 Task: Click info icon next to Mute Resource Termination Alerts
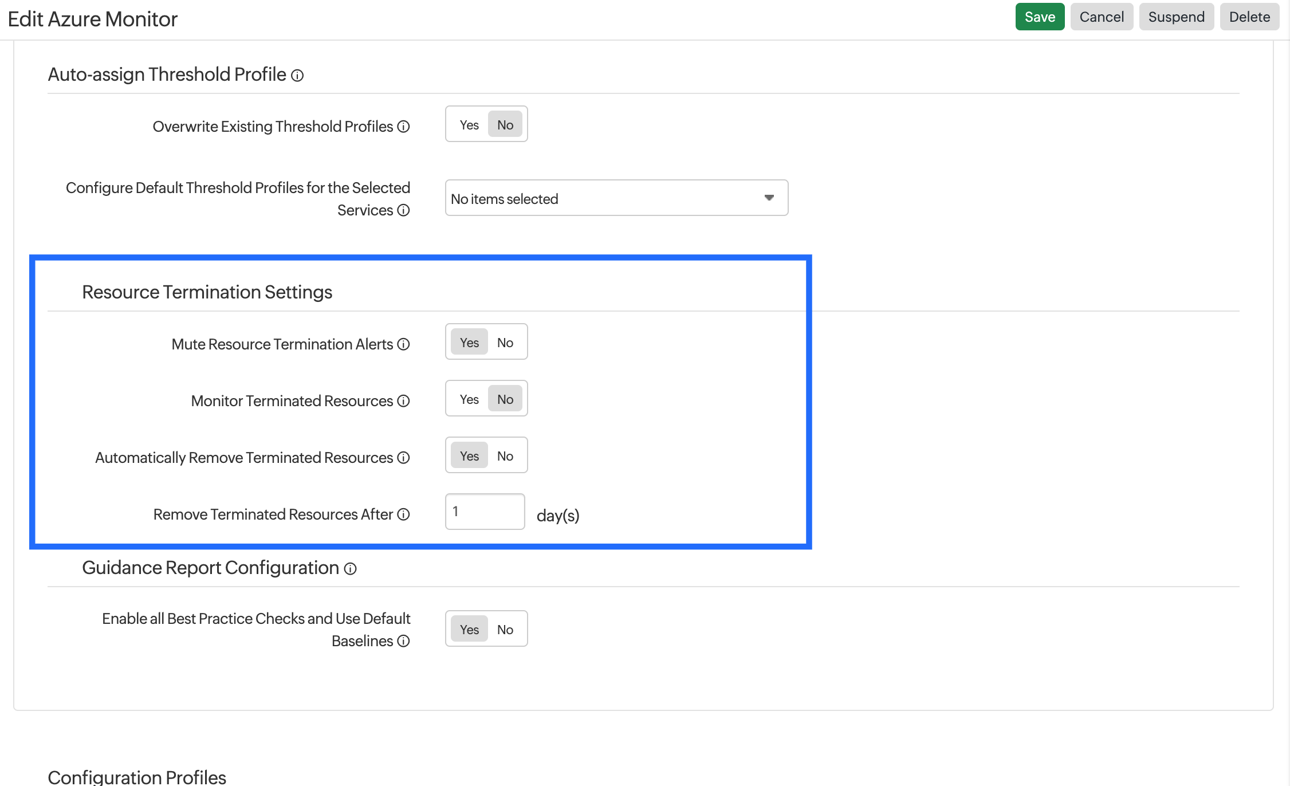(x=404, y=344)
